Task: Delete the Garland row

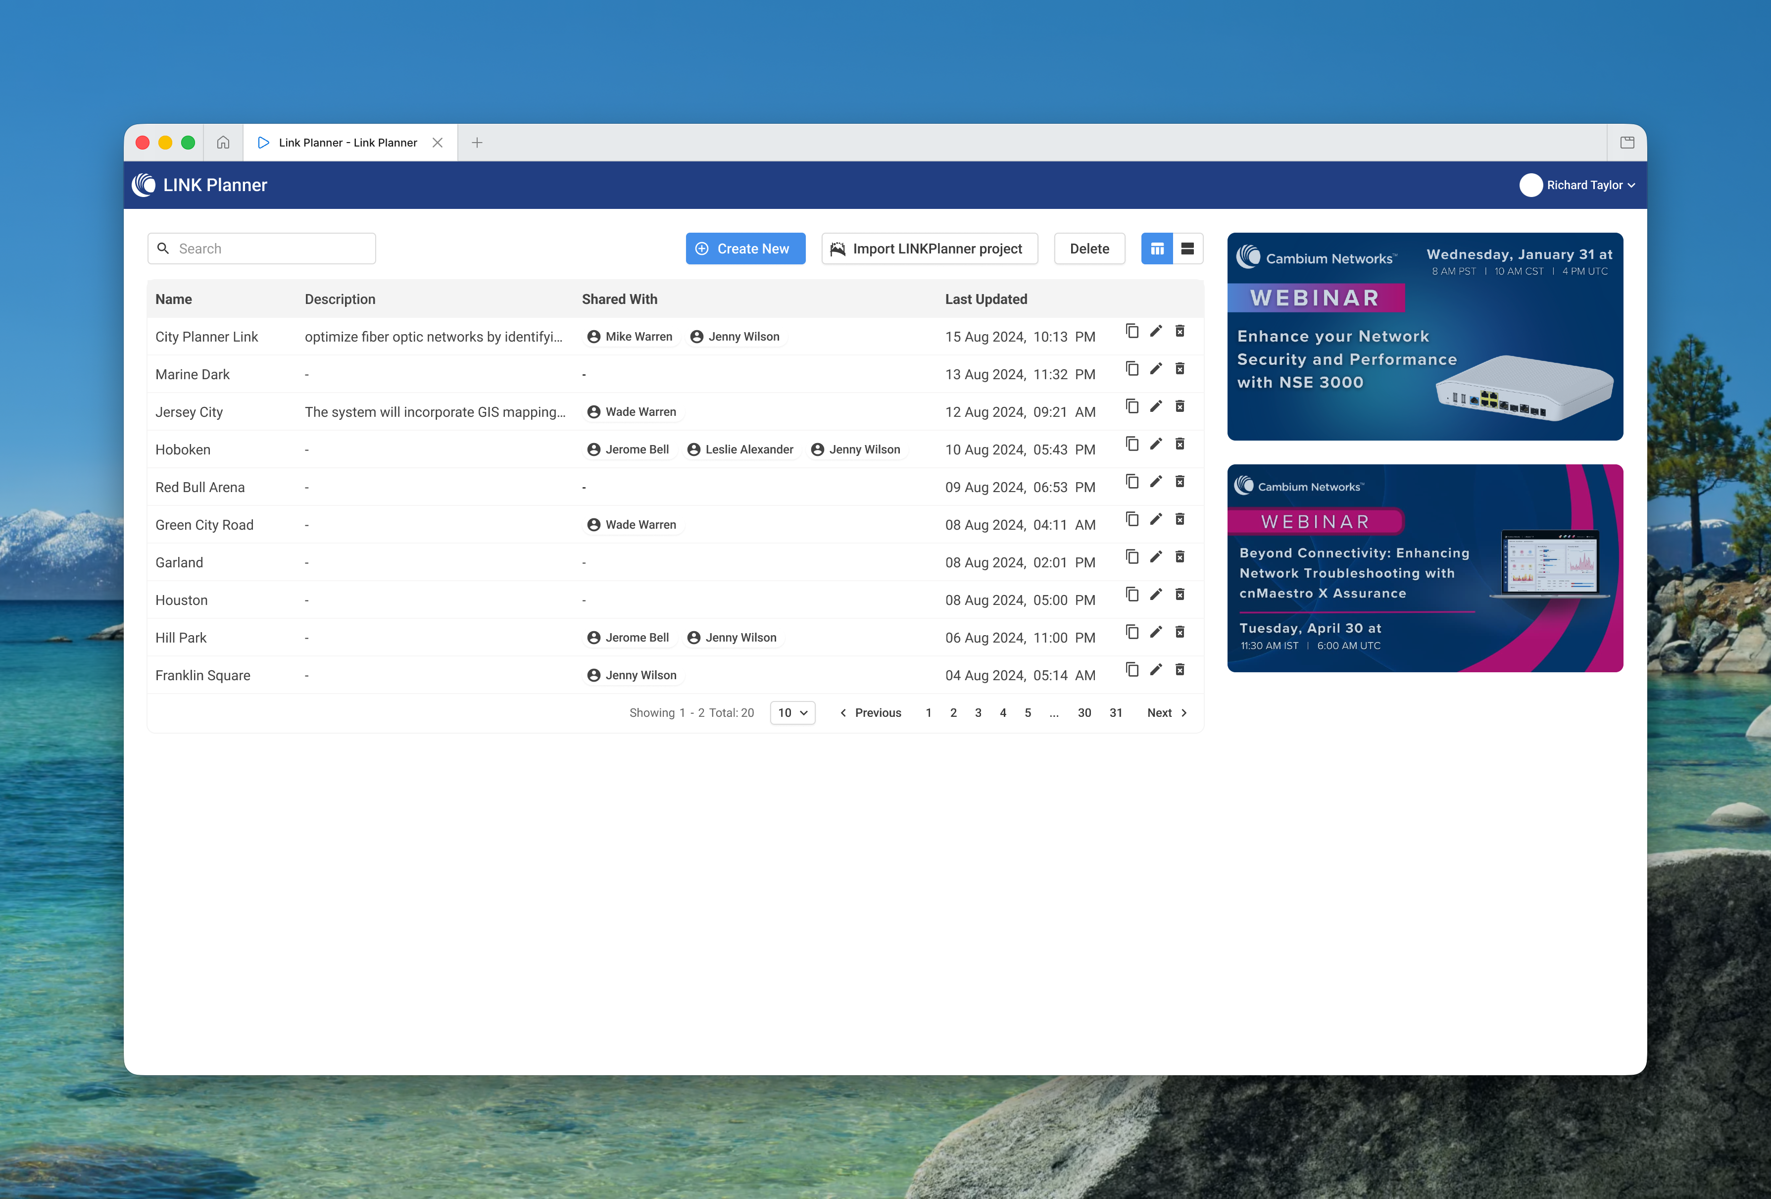Action: pyautogui.click(x=1180, y=556)
